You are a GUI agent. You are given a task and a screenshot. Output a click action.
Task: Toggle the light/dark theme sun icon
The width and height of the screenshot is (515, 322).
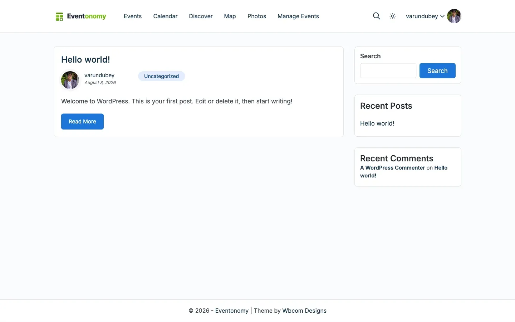tap(393, 16)
